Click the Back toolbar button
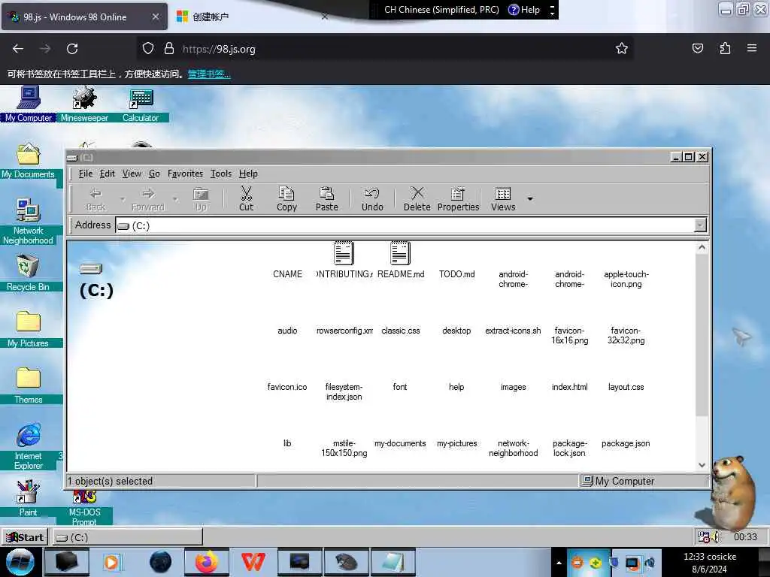The width and height of the screenshot is (770, 577). (95, 198)
